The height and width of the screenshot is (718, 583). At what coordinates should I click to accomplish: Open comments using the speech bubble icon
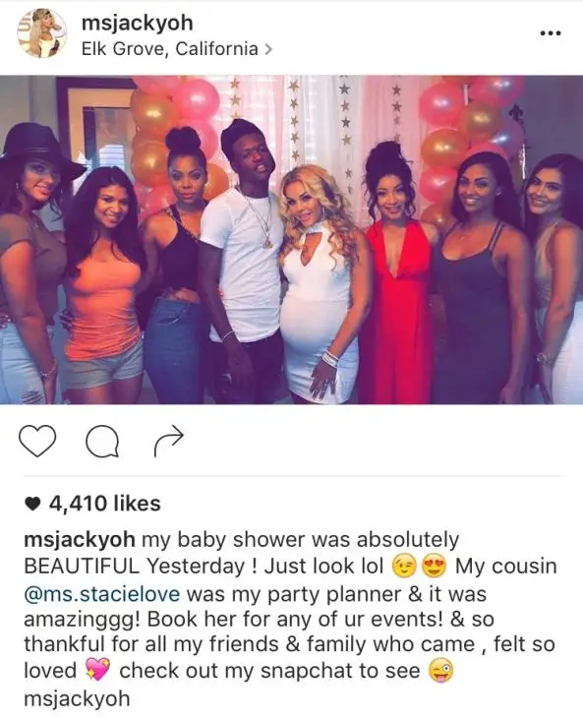coord(103,442)
